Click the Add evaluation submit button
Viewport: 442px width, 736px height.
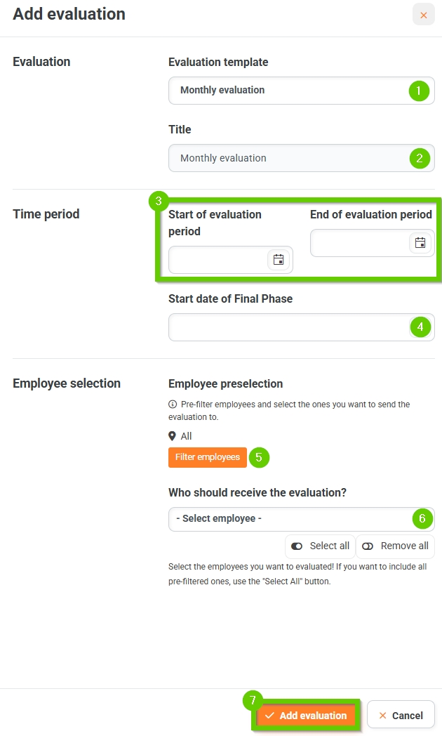click(x=306, y=716)
